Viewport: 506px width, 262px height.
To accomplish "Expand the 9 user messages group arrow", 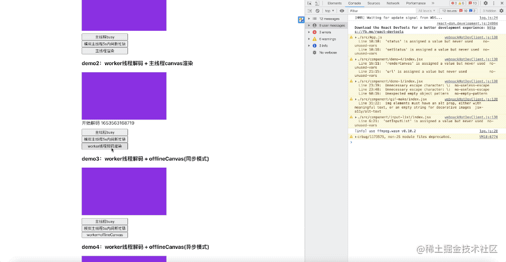I will click(309, 25).
